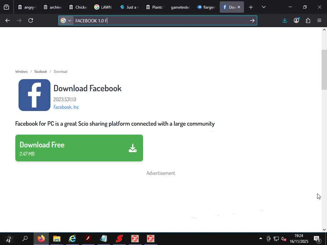The height and width of the screenshot is (245, 327).
Task: Switch to the 'angry-' tab
Action: click(x=27, y=7)
